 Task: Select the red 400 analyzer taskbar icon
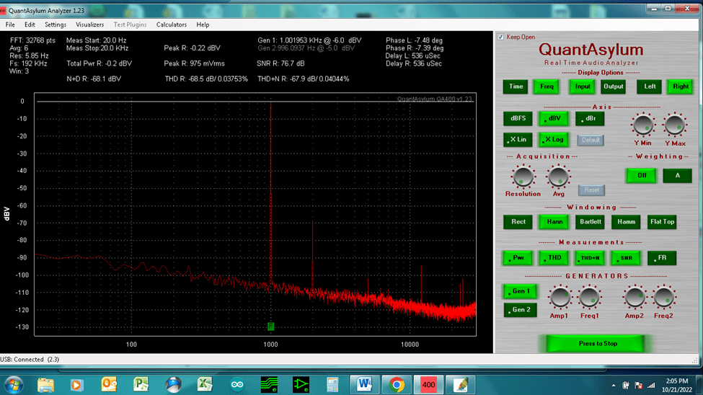point(428,385)
